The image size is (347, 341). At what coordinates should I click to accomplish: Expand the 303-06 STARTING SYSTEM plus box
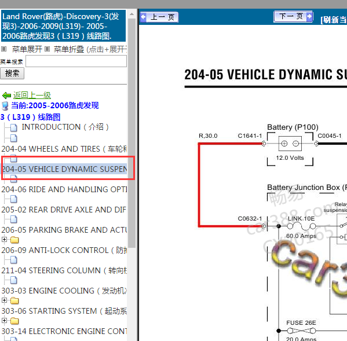(4, 300)
